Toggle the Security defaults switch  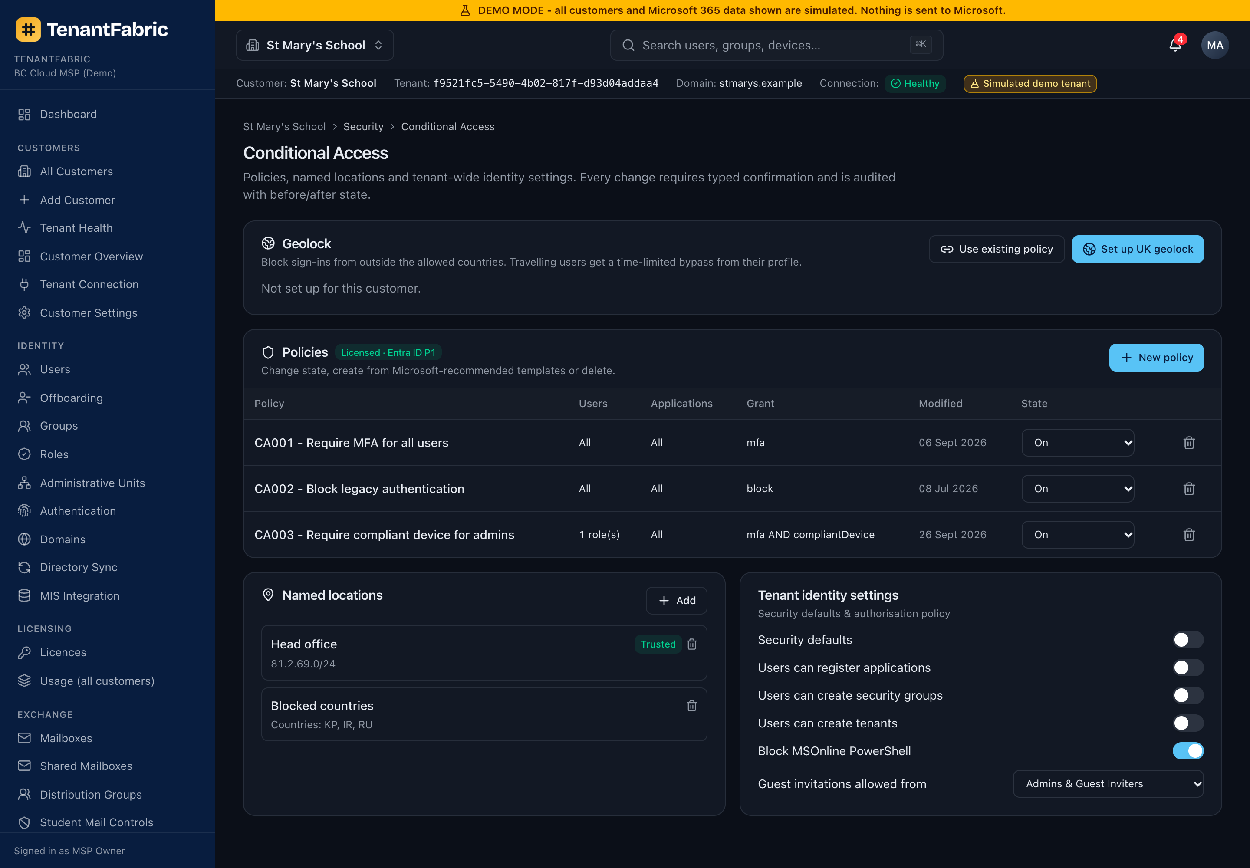coord(1188,640)
